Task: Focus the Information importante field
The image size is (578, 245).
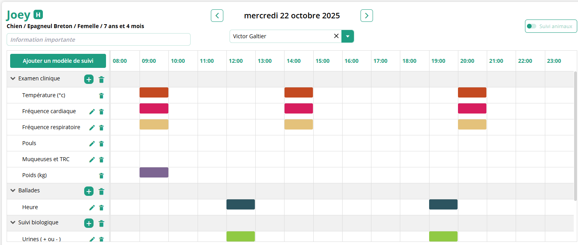Action: [99, 39]
